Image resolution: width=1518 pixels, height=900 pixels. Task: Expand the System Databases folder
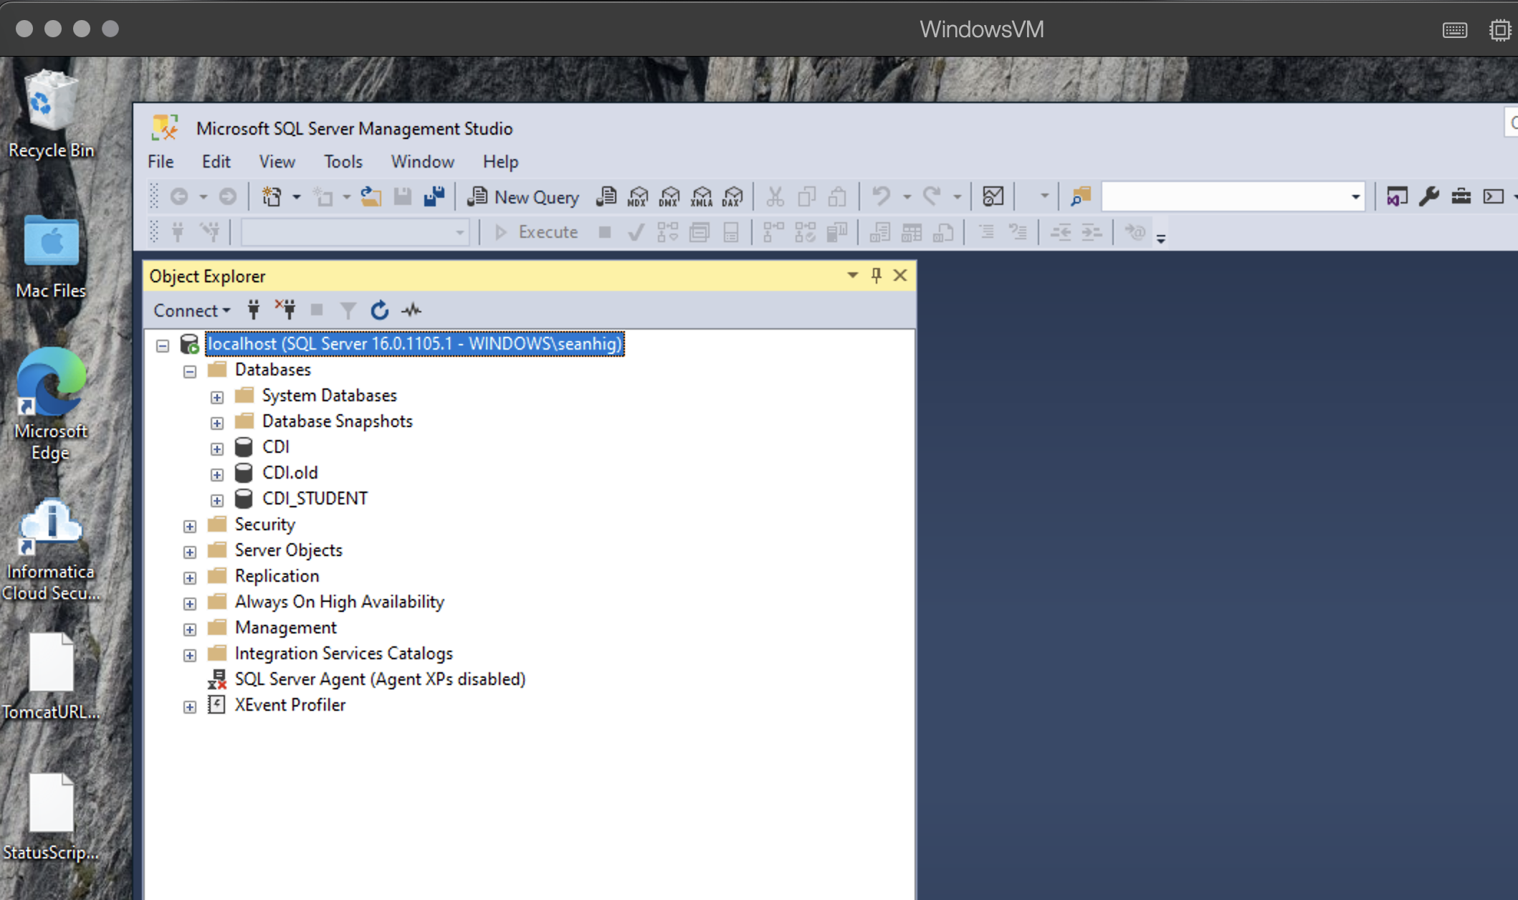pyautogui.click(x=217, y=397)
